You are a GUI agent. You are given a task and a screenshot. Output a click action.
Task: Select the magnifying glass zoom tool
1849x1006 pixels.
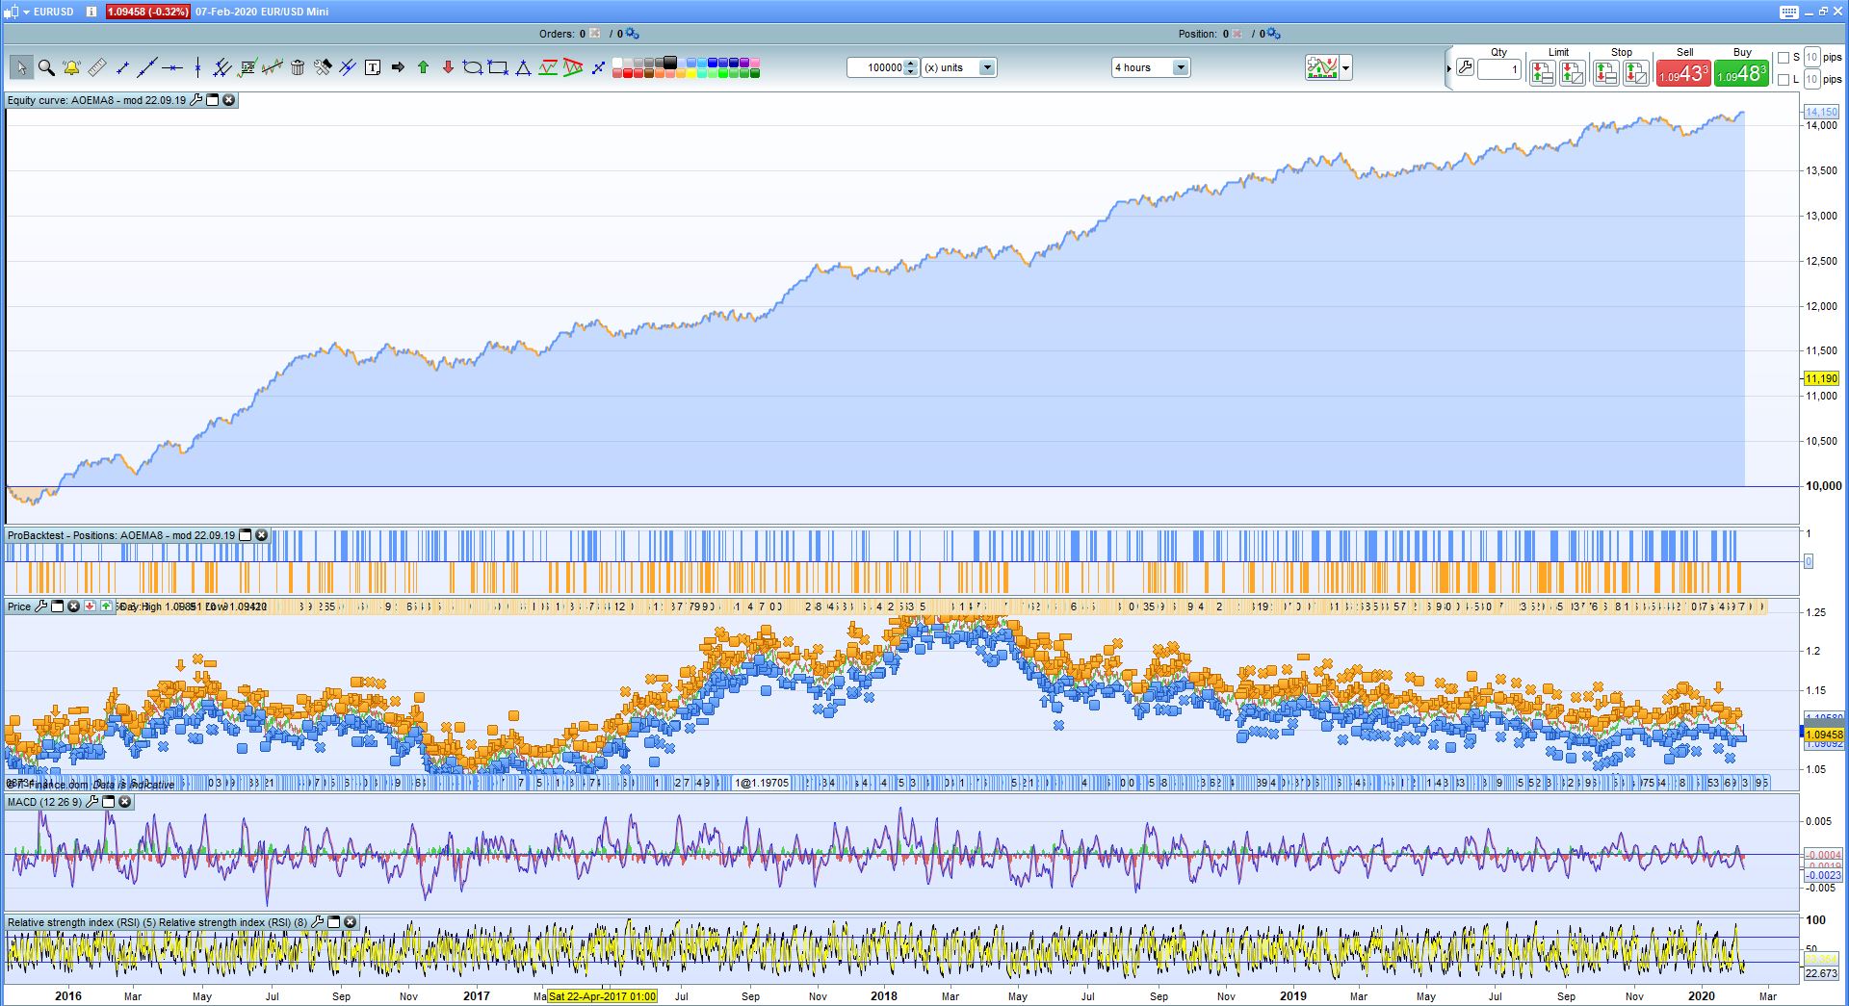click(x=46, y=67)
